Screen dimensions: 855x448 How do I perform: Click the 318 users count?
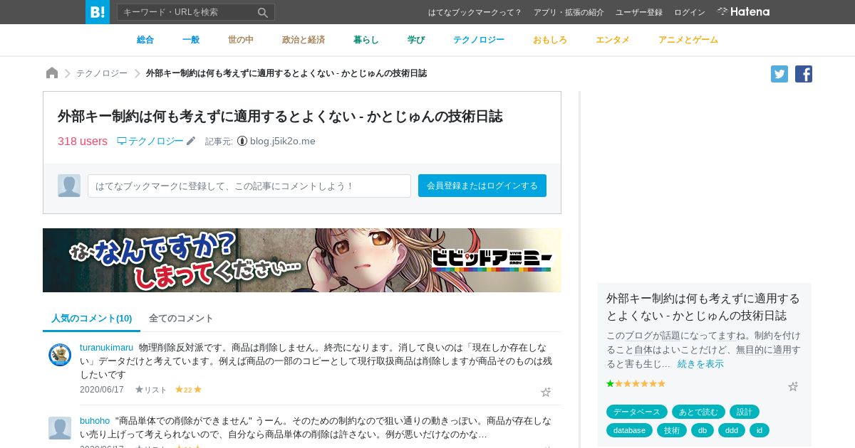click(x=83, y=141)
